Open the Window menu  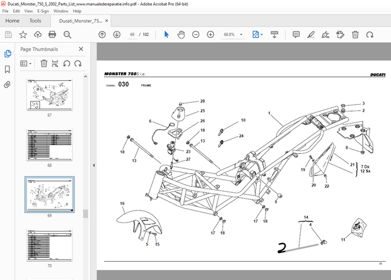[61, 11]
